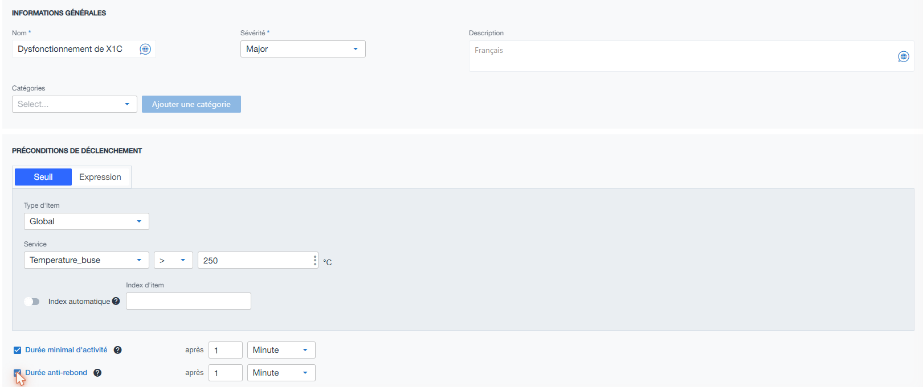The height and width of the screenshot is (387, 923).
Task: Open the Catégories Select dropdown
Action: point(75,104)
